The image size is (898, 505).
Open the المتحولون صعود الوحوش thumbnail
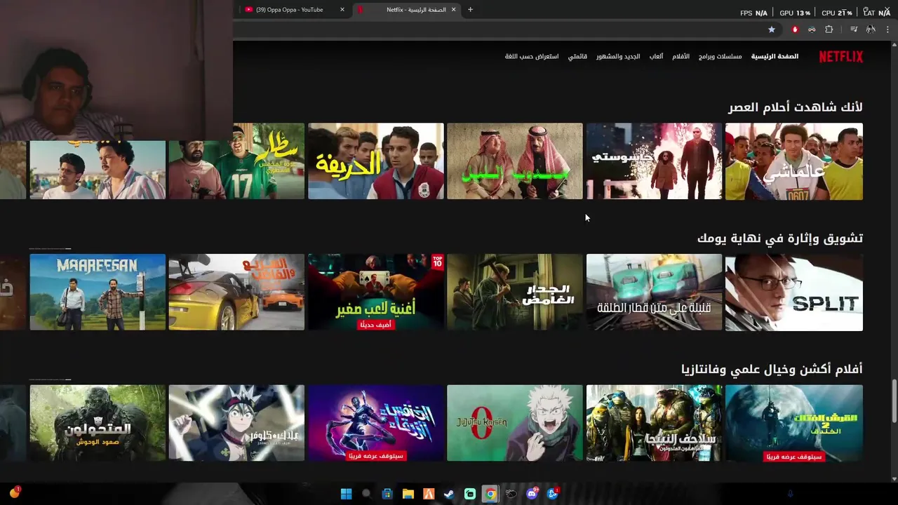click(x=98, y=423)
